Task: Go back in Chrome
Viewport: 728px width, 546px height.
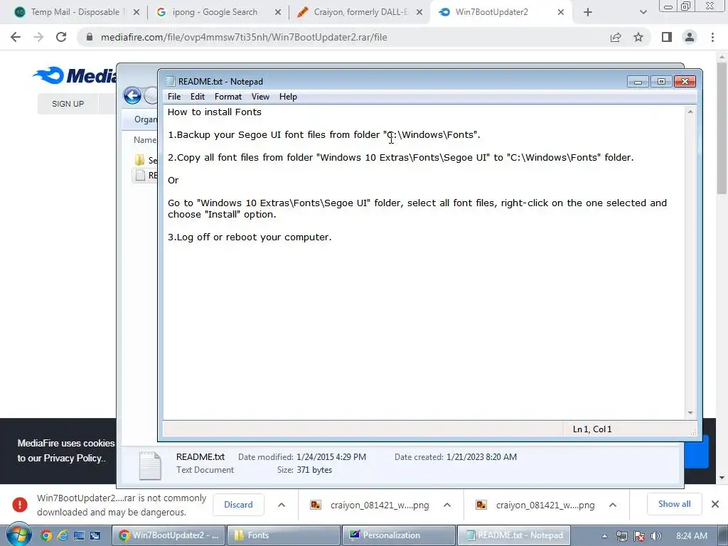Action: tap(16, 37)
